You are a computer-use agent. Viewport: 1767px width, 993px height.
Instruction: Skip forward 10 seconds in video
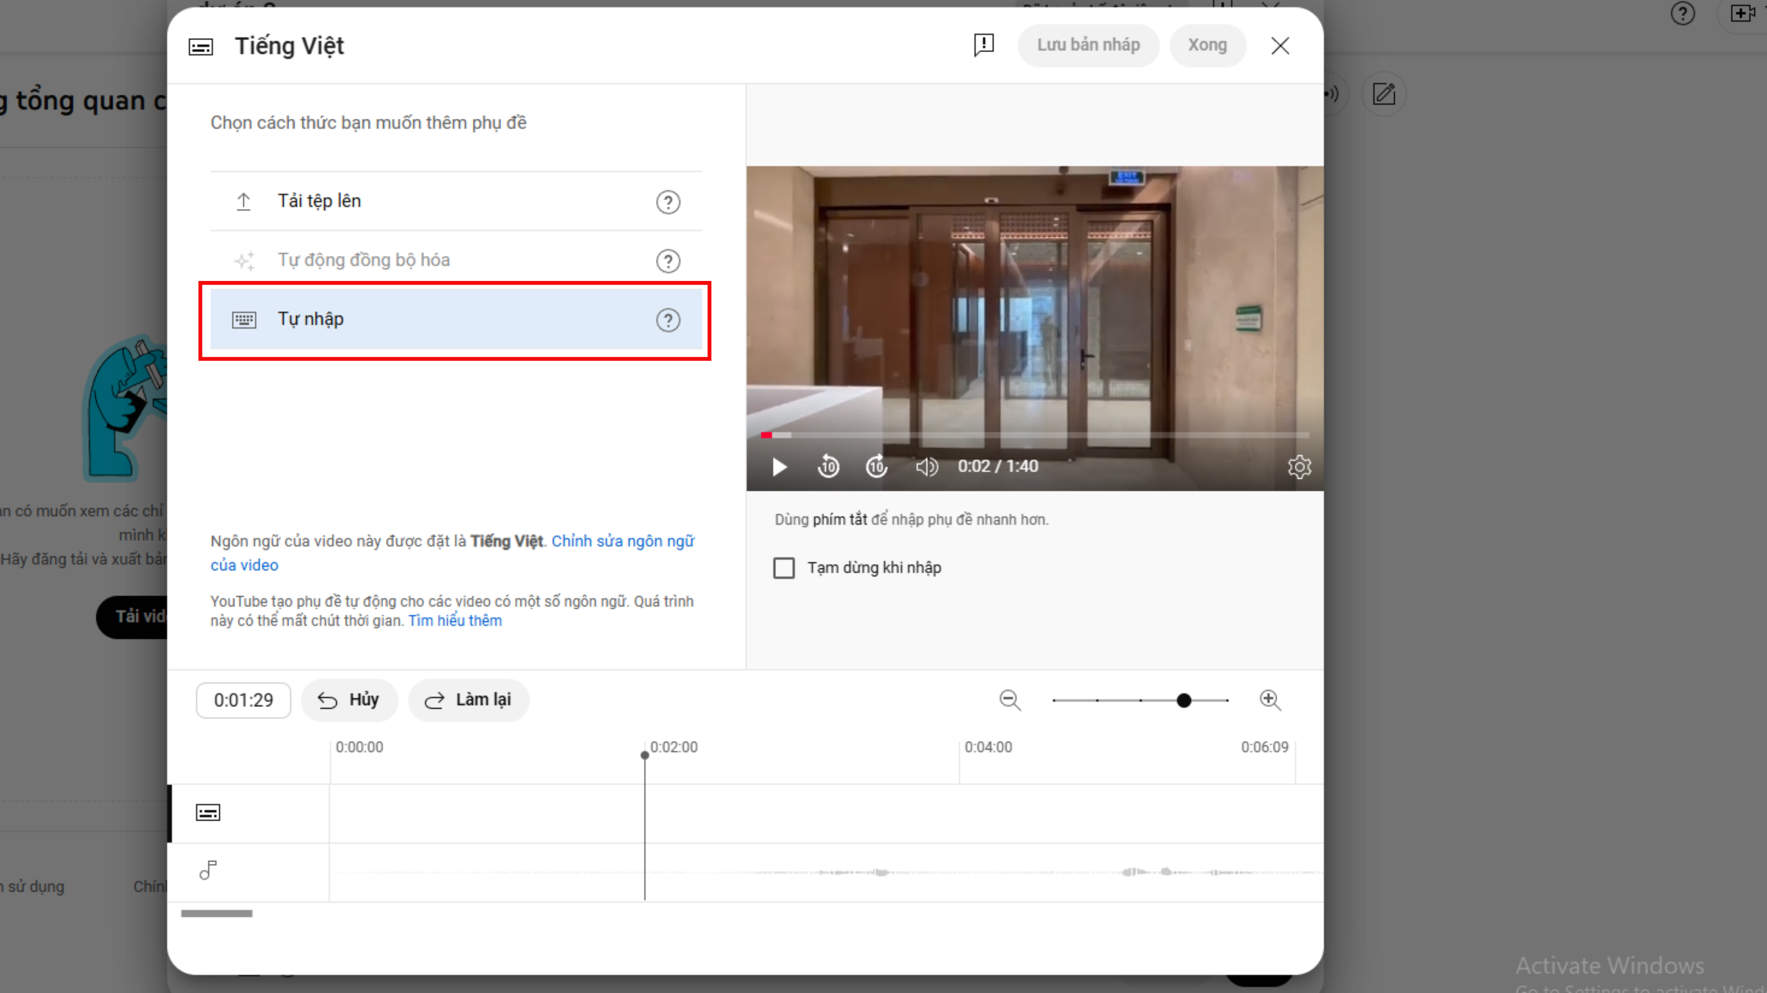pyautogui.click(x=876, y=467)
